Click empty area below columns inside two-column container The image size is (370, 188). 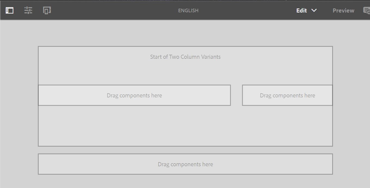click(185, 127)
